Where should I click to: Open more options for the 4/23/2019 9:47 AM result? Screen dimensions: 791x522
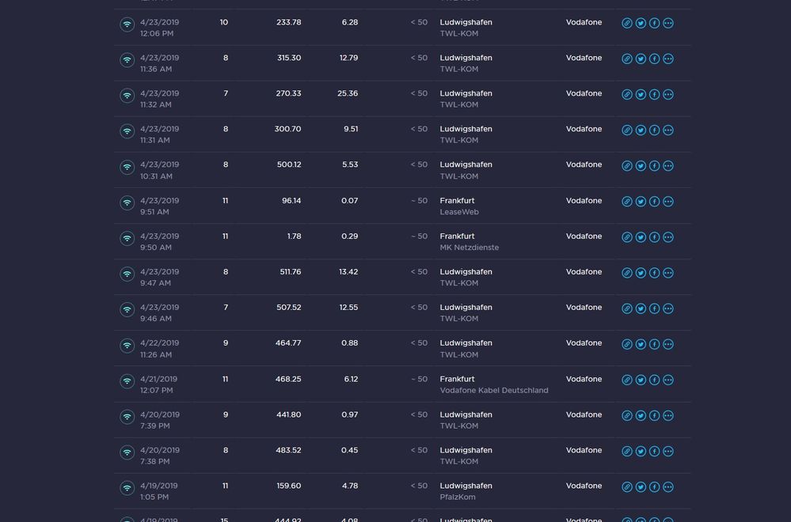click(668, 273)
